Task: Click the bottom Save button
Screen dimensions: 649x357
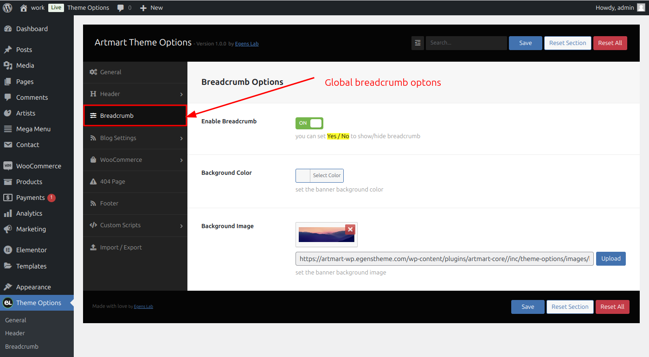Action: (528, 307)
